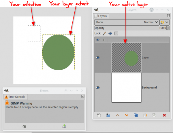The height and width of the screenshot is (133, 173).
Task: Click the GIMP Wilber icon in Errors window
Action: pos(7,91)
